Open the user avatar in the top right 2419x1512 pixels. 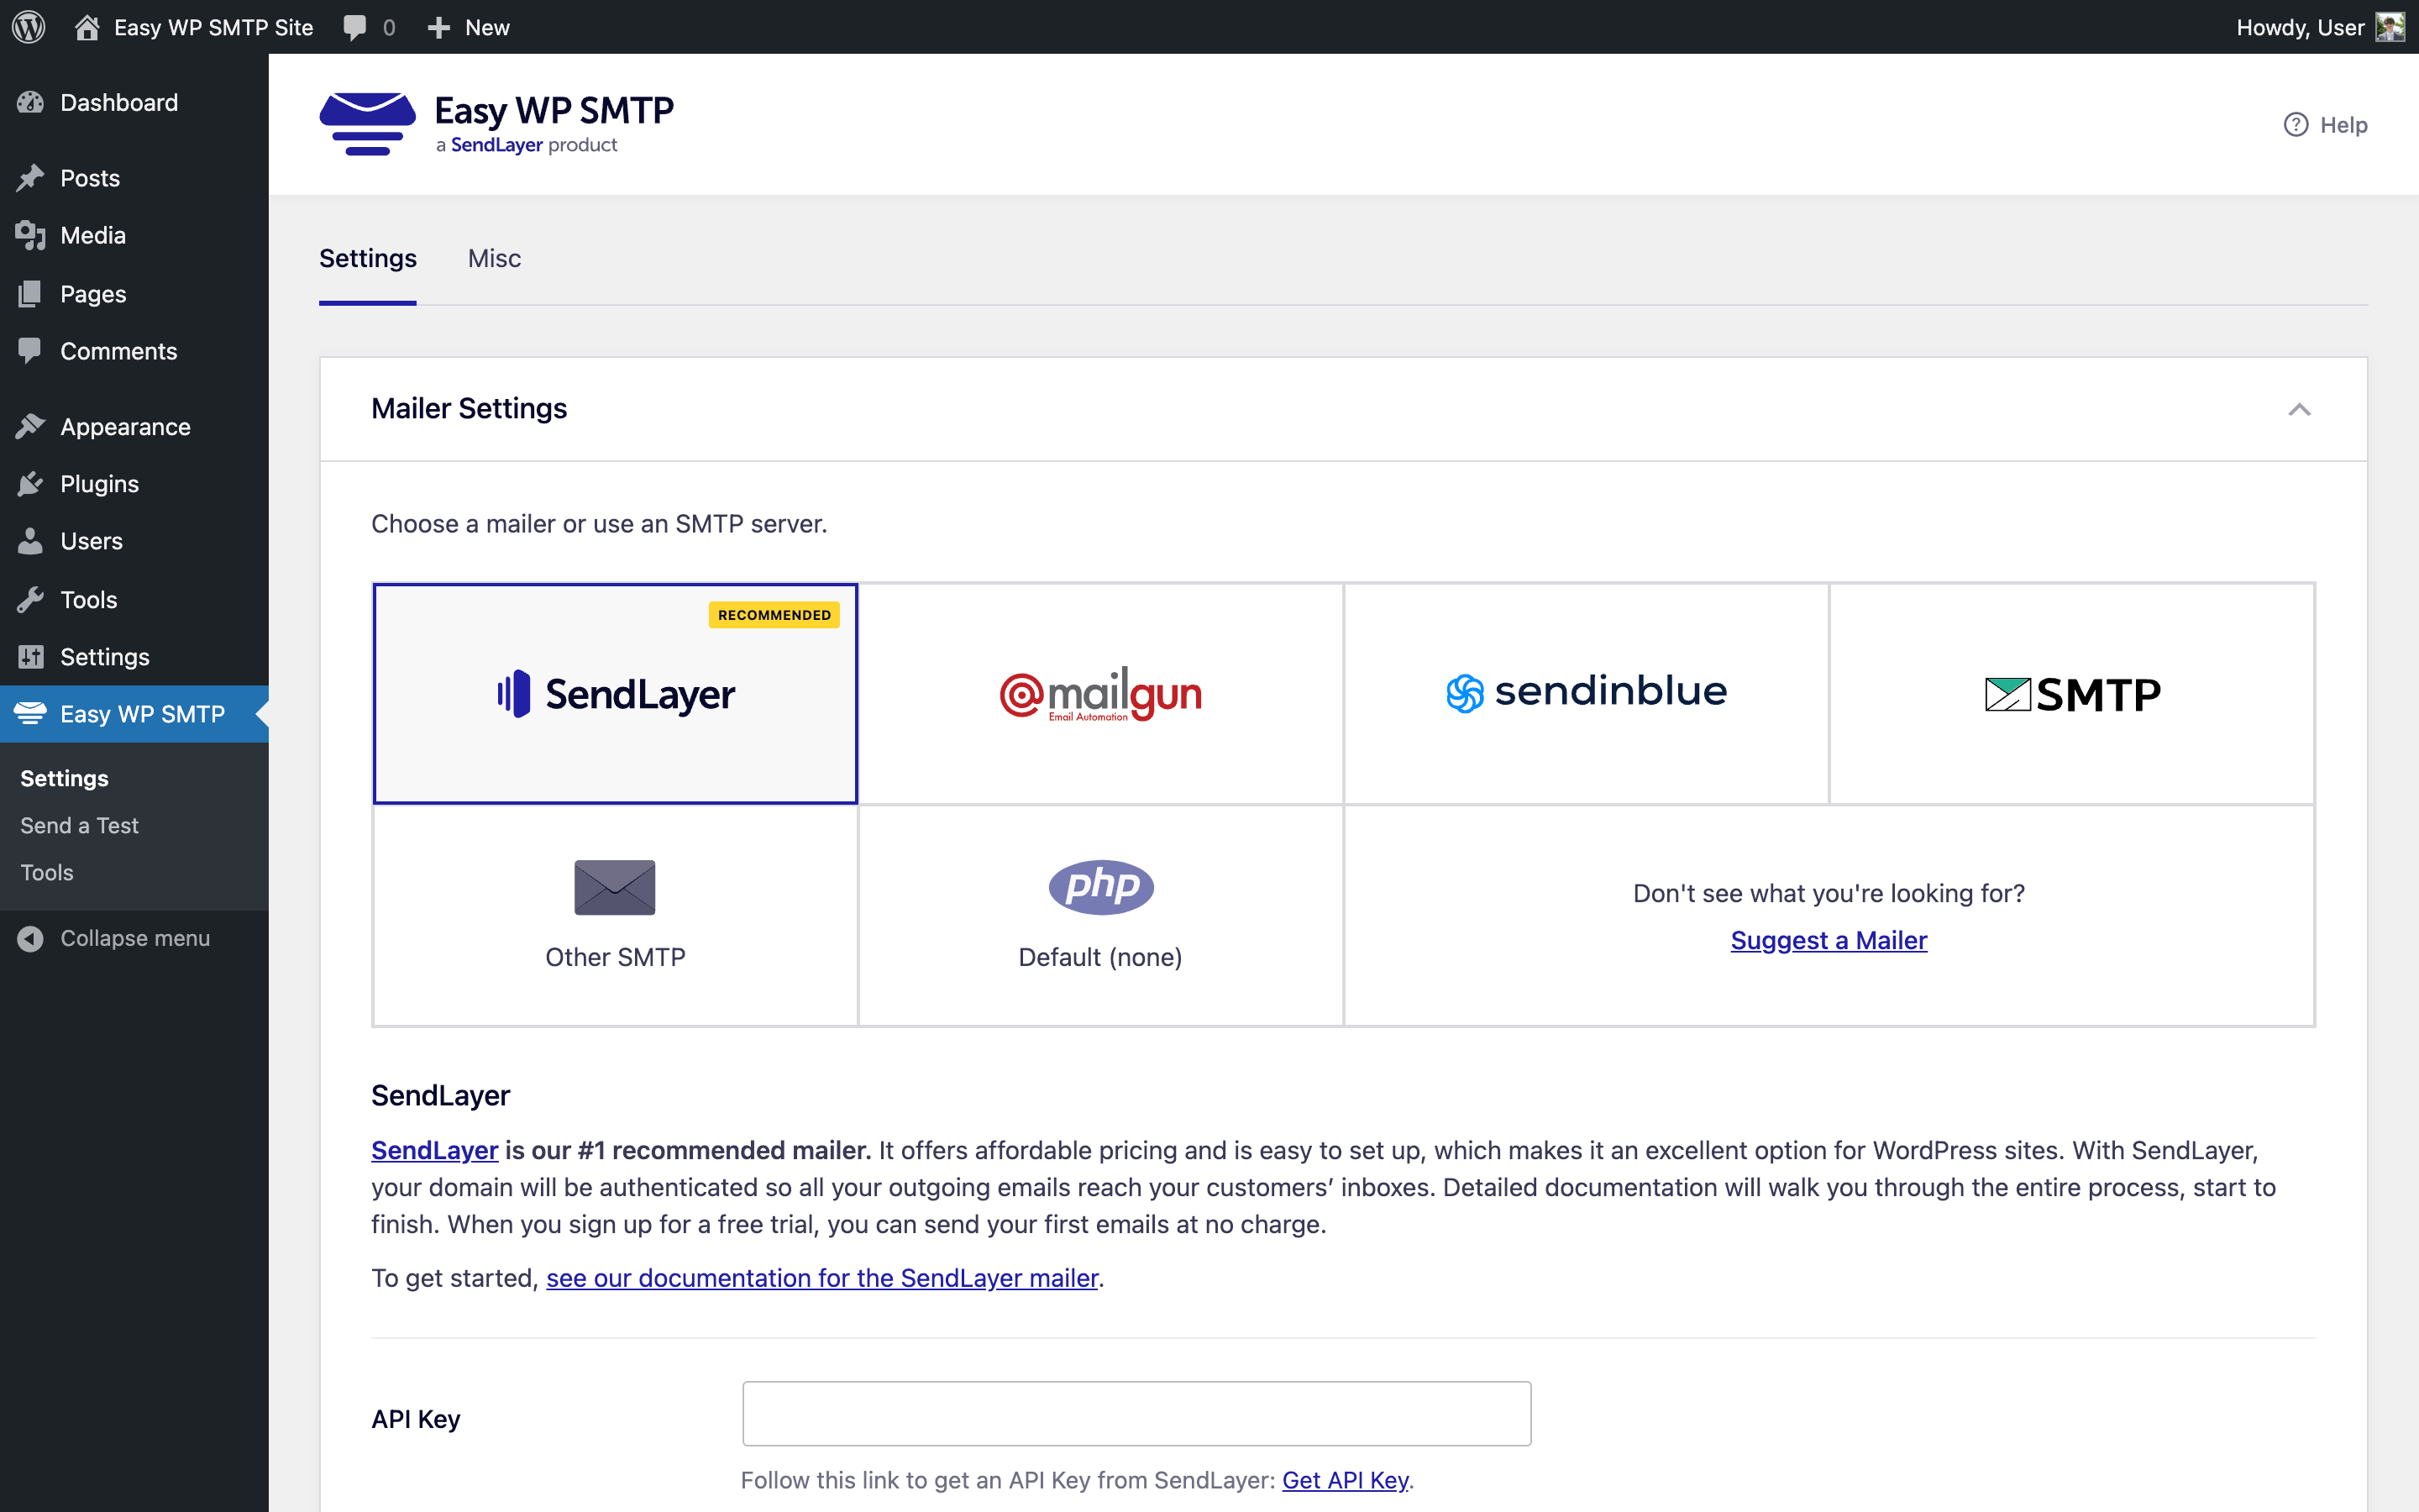[x=2390, y=27]
